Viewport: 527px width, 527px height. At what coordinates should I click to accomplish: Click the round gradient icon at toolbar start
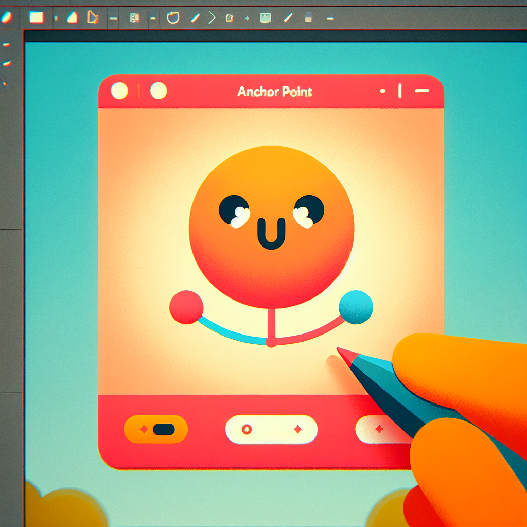pyautogui.click(x=7, y=17)
